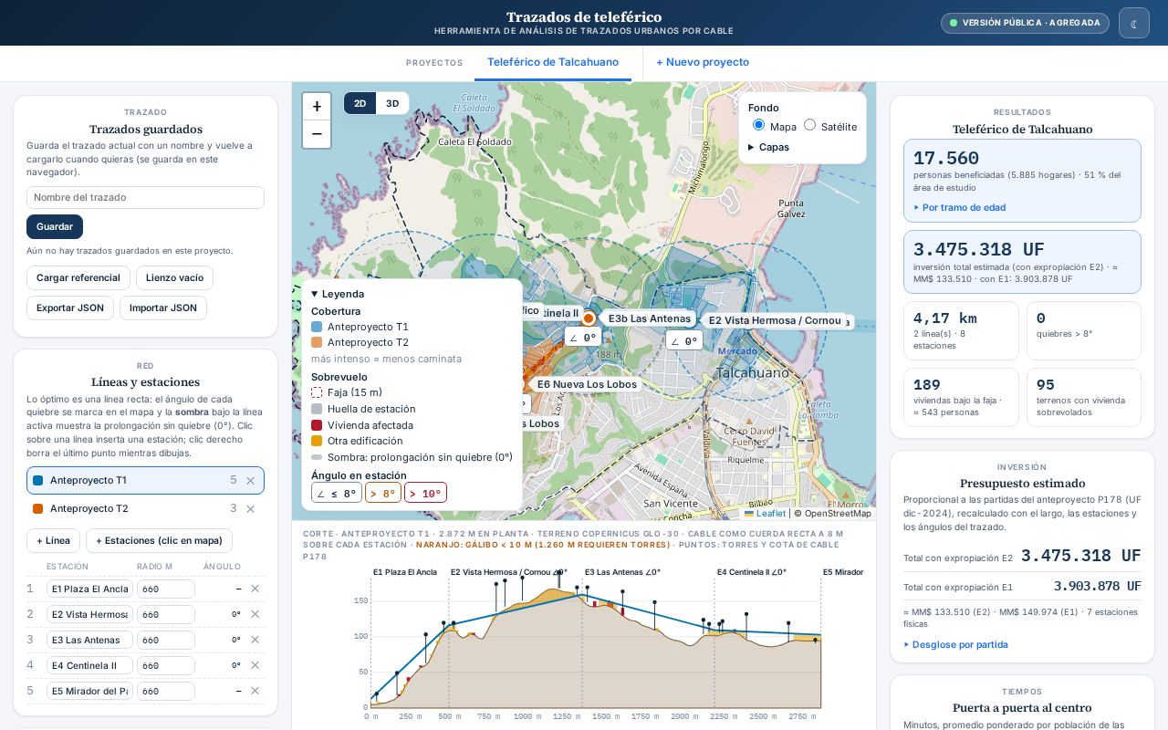Open Proyectos tab
Image resolution: width=1168 pixels, height=730 pixels.
tap(434, 63)
